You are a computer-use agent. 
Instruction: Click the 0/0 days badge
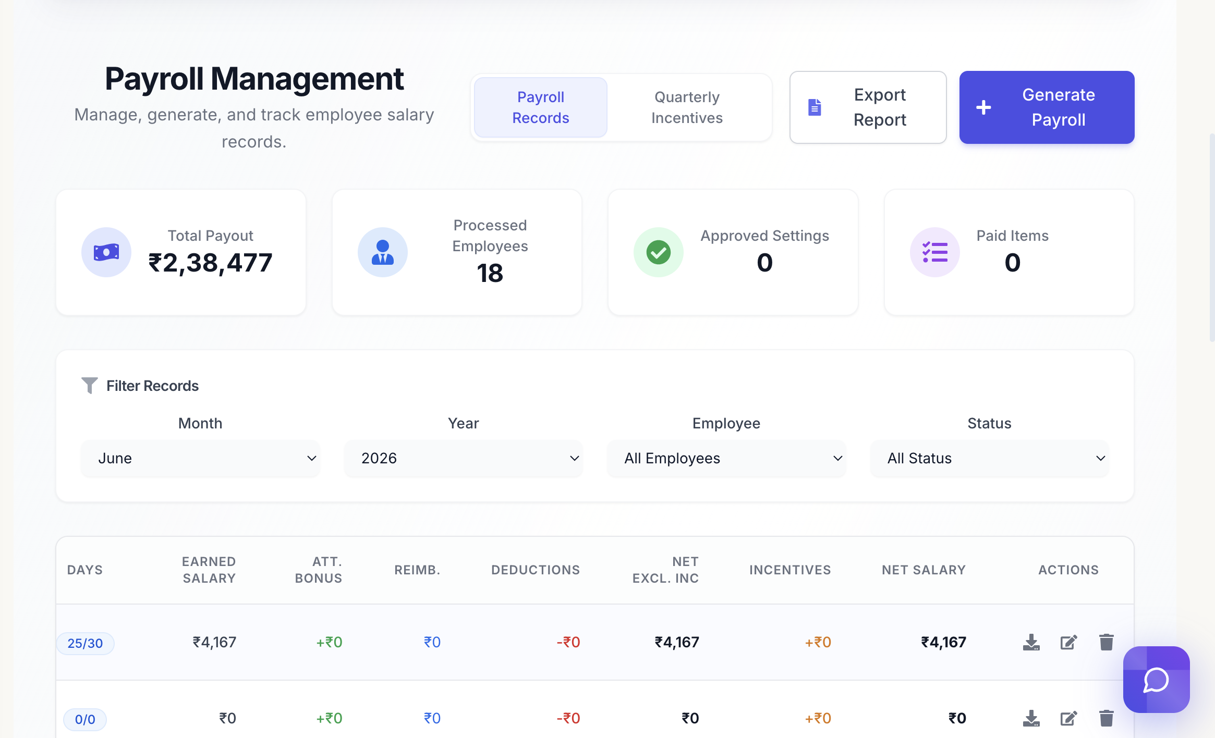point(85,719)
